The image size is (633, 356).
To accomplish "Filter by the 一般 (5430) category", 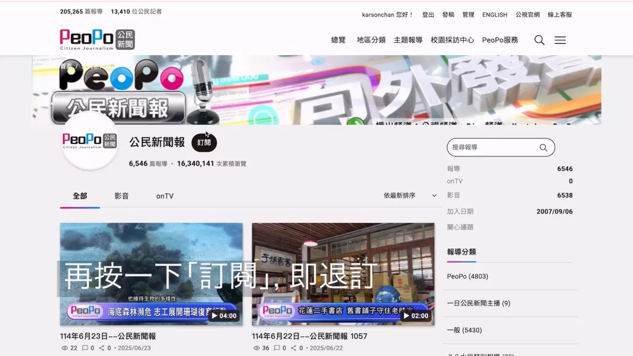I will pyautogui.click(x=464, y=330).
